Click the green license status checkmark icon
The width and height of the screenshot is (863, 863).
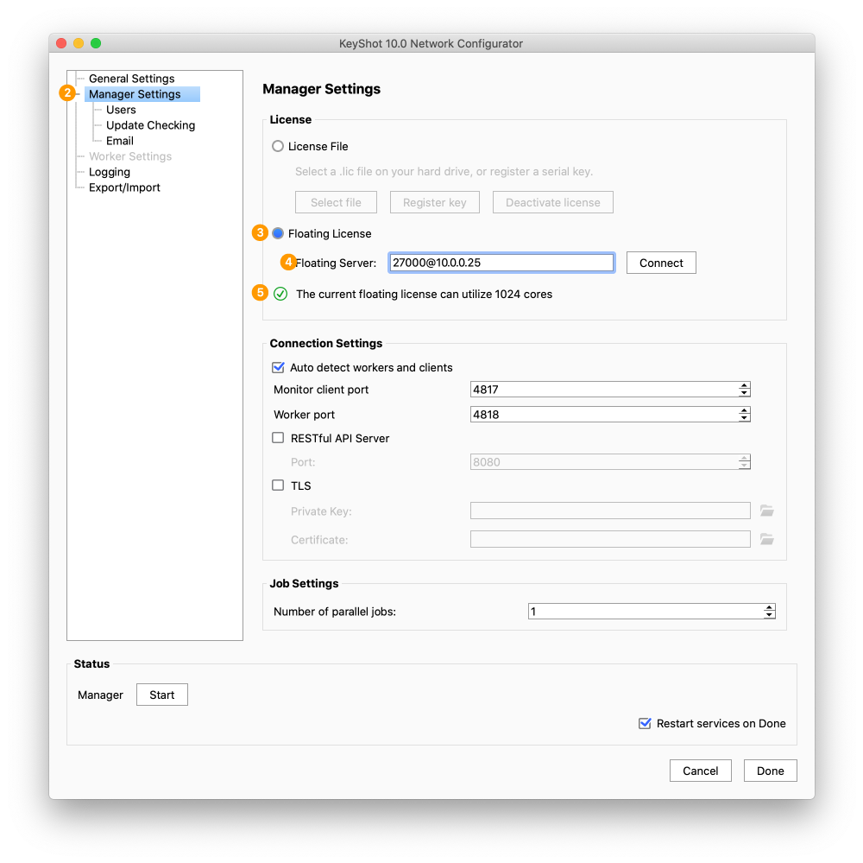click(280, 294)
